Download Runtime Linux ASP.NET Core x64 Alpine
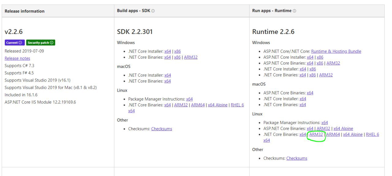This screenshot has width=392, height=176. (x=343, y=129)
